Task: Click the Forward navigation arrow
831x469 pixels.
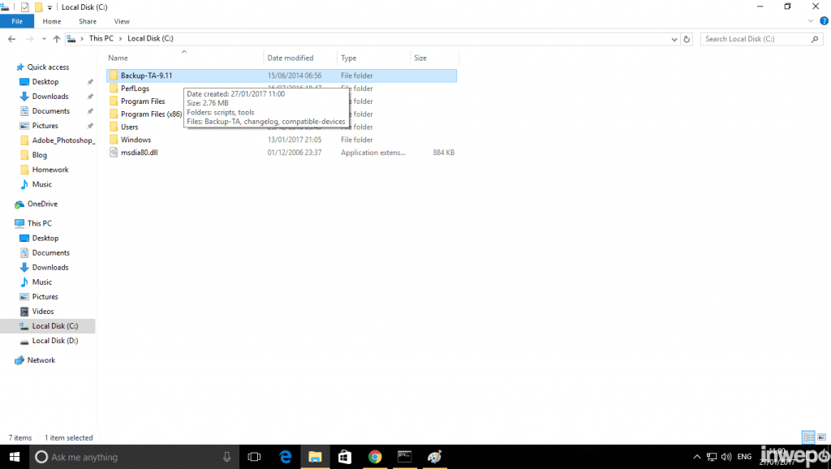Action: click(30, 39)
